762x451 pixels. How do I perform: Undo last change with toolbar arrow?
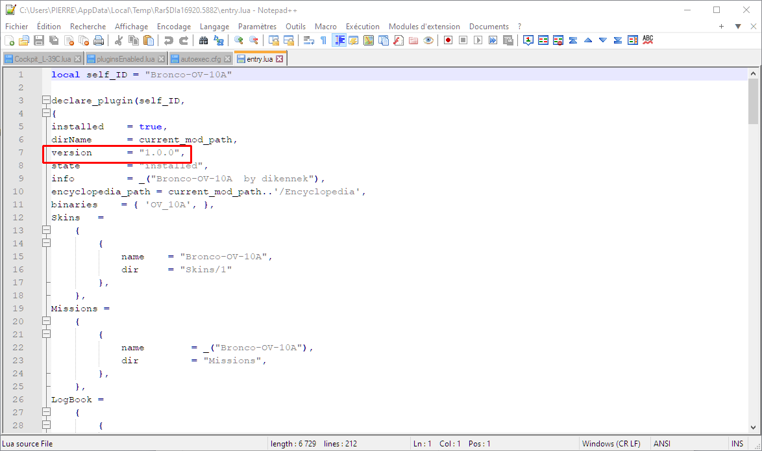pos(169,40)
